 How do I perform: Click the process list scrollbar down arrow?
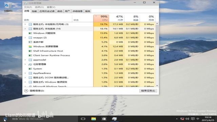(x=157, y=85)
